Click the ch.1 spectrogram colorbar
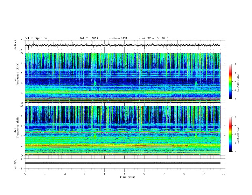This screenshot has width=252, height=195. click(230, 82)
